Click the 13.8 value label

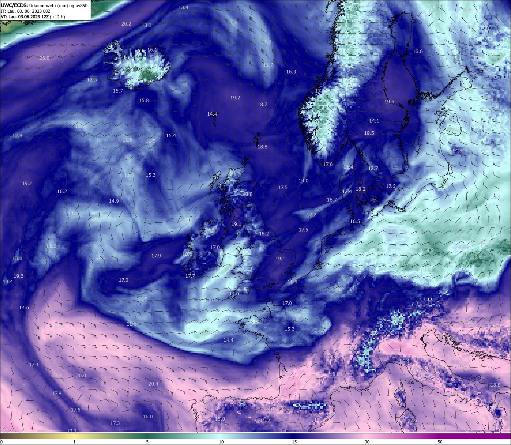click(334, 374)
